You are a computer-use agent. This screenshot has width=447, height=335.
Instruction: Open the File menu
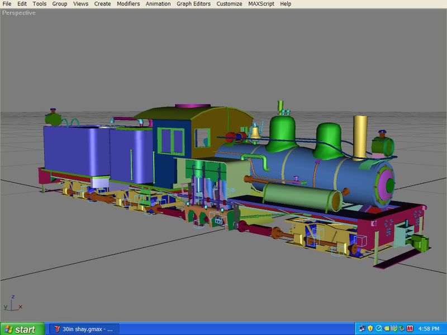pyautogui.click(x=7, y=4)
